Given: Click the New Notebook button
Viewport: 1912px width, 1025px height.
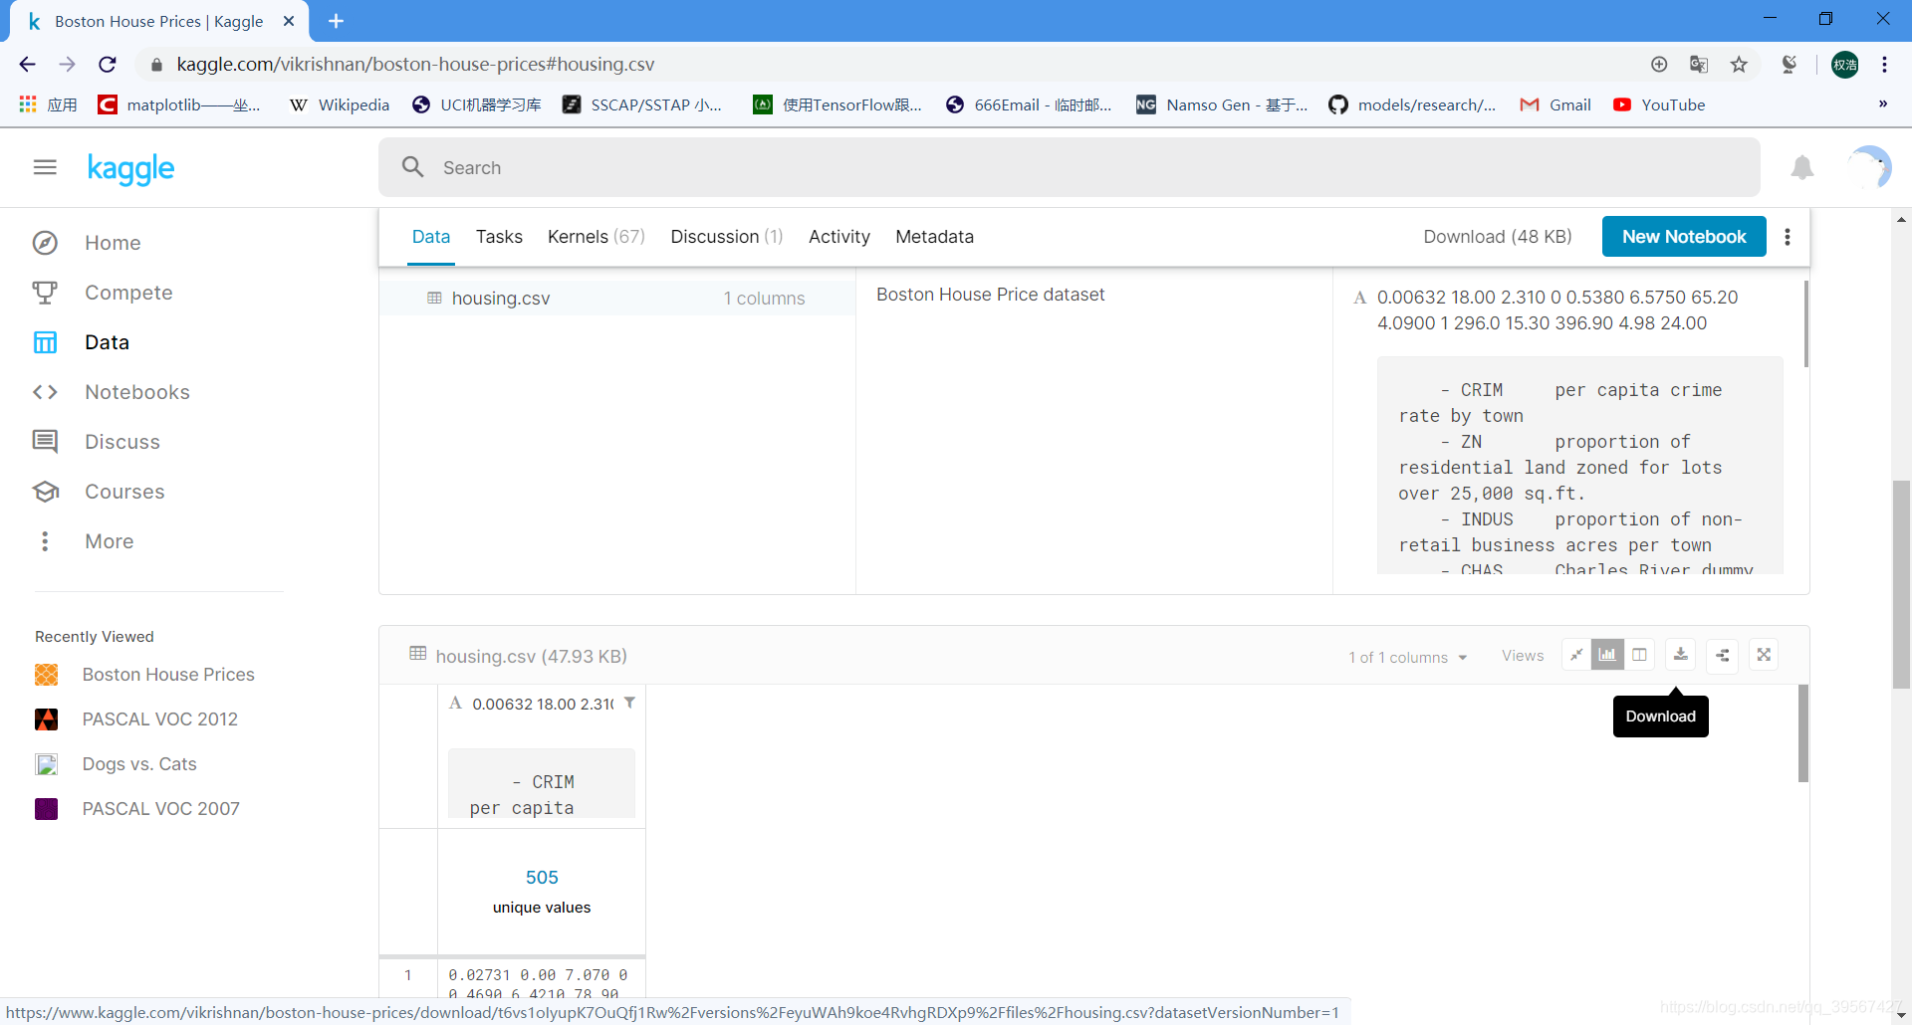Looking at the screenshot, I should click(1684, 237).
